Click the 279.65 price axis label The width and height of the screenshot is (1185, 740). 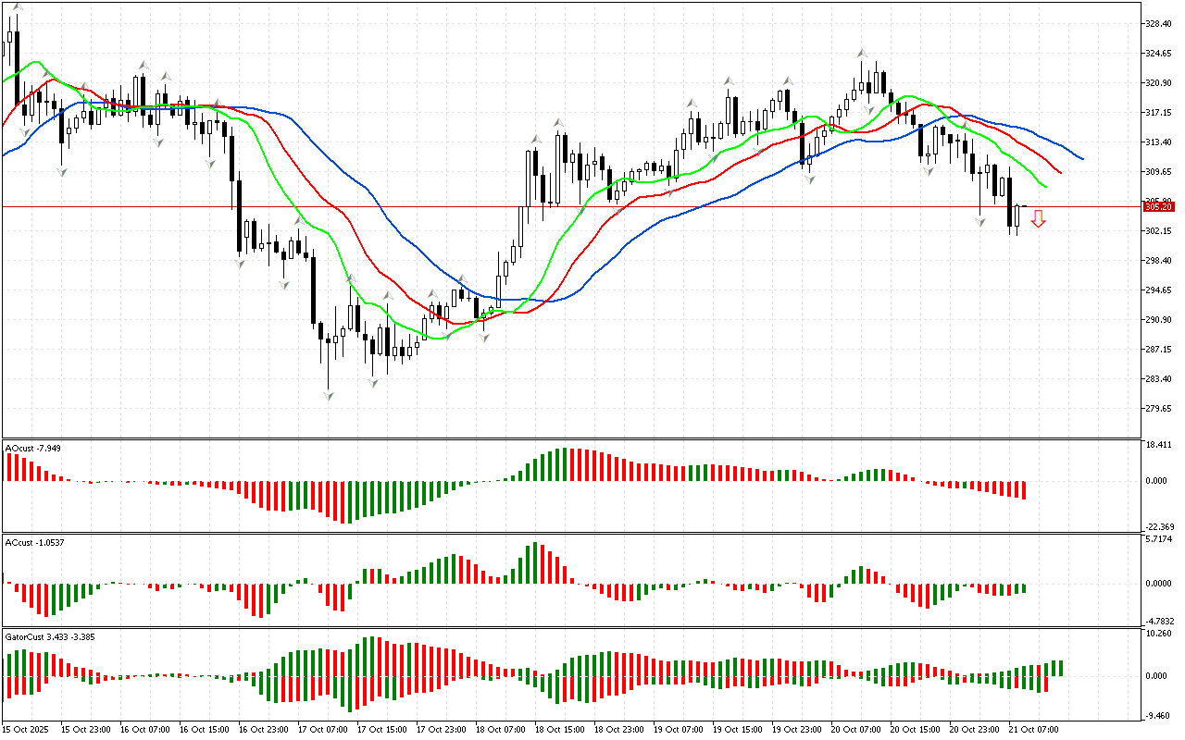[1159, 409]
